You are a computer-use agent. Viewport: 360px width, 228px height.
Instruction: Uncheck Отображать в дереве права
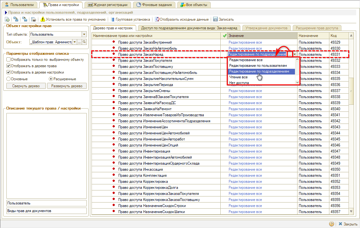coord(9,66)
